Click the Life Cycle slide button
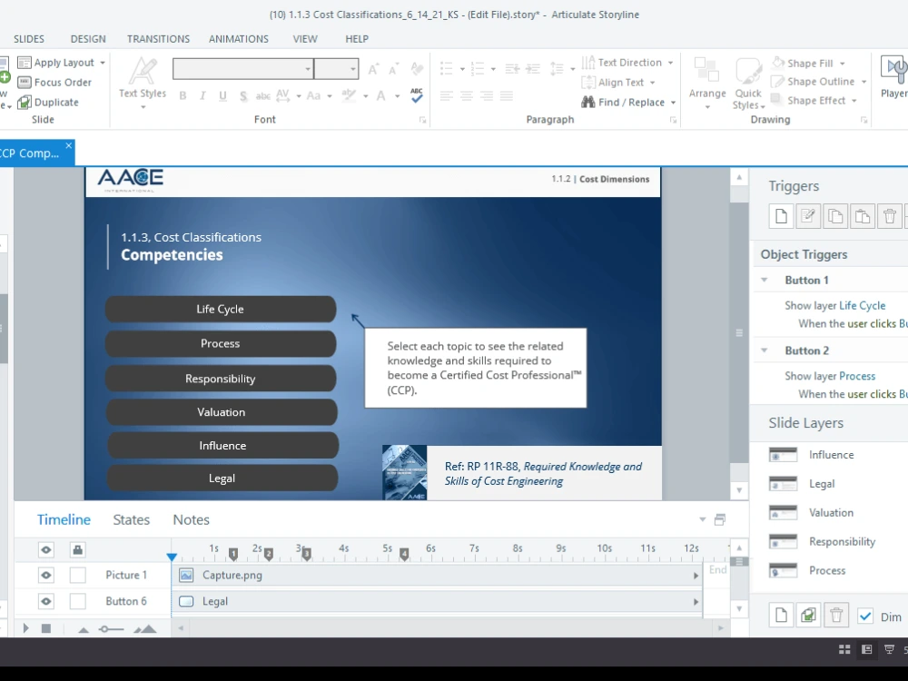This screenshot has height=681, width=908. point(221,310)
